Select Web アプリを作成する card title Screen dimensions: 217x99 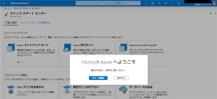coord(30,87)
